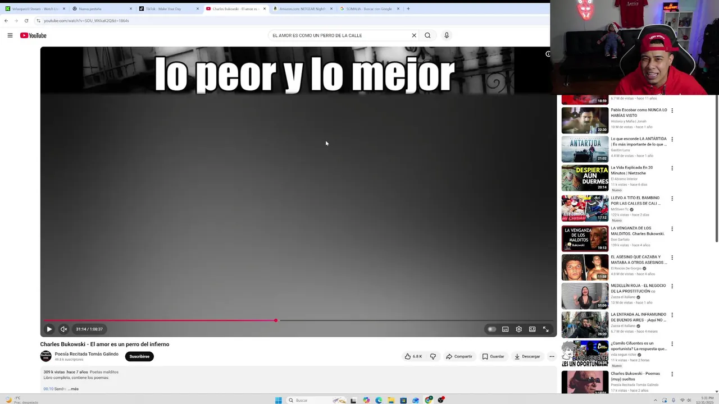
Task: Enter full screen video mode
Action: tap(545, 329)
